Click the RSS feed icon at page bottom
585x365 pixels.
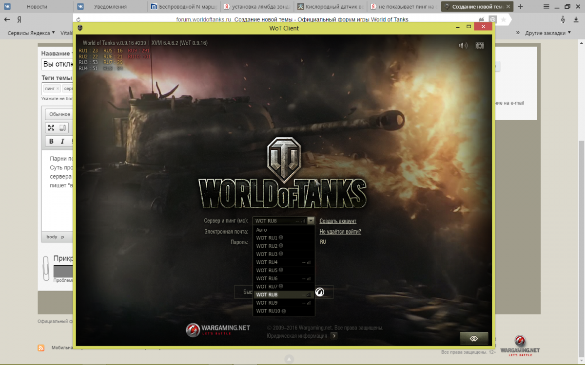pos(41,348)
